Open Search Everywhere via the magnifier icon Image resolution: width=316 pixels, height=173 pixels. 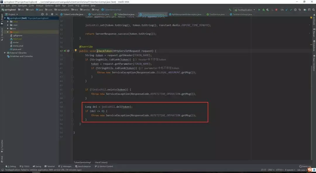pyautogui.click(x=313, y=10)
